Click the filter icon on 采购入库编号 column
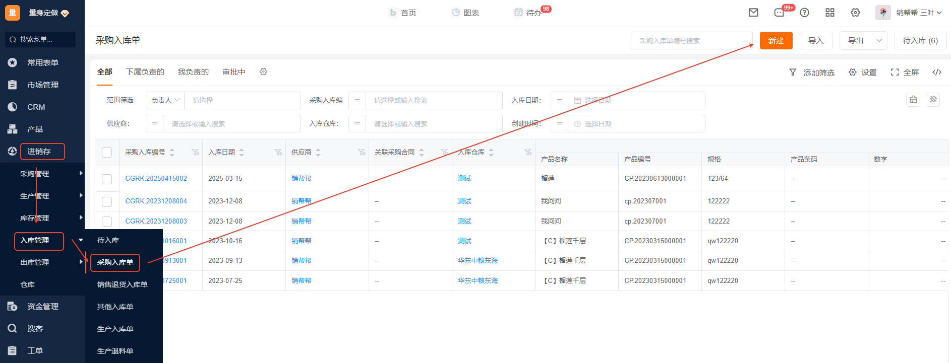 click(195, 152)
